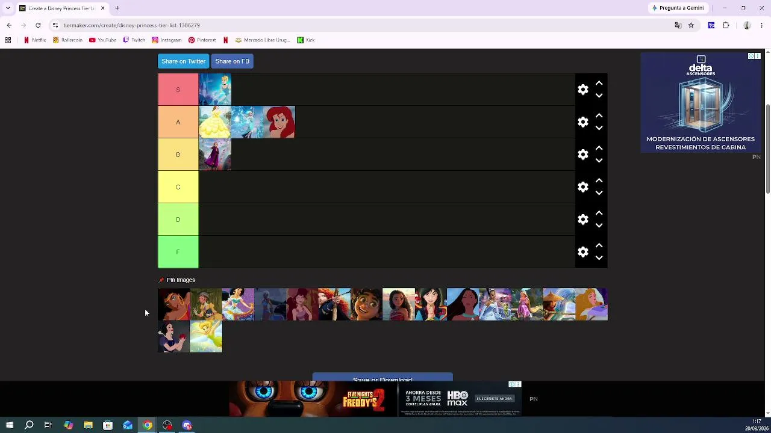Open settings gear for the B tier row

(582, 155)
